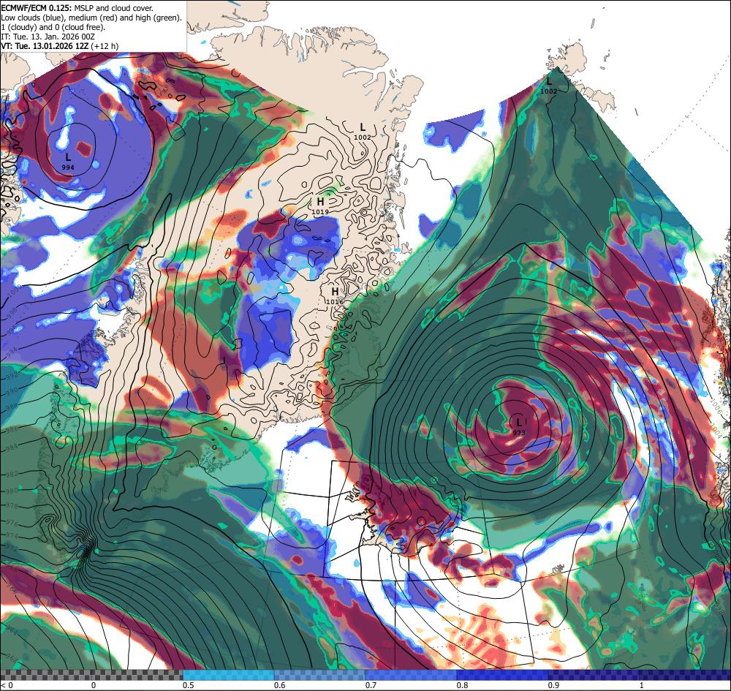Click the high pressure marker labeled 1016
The width and height of the screenshot is (731, 691).
click(x=335, y=295)
